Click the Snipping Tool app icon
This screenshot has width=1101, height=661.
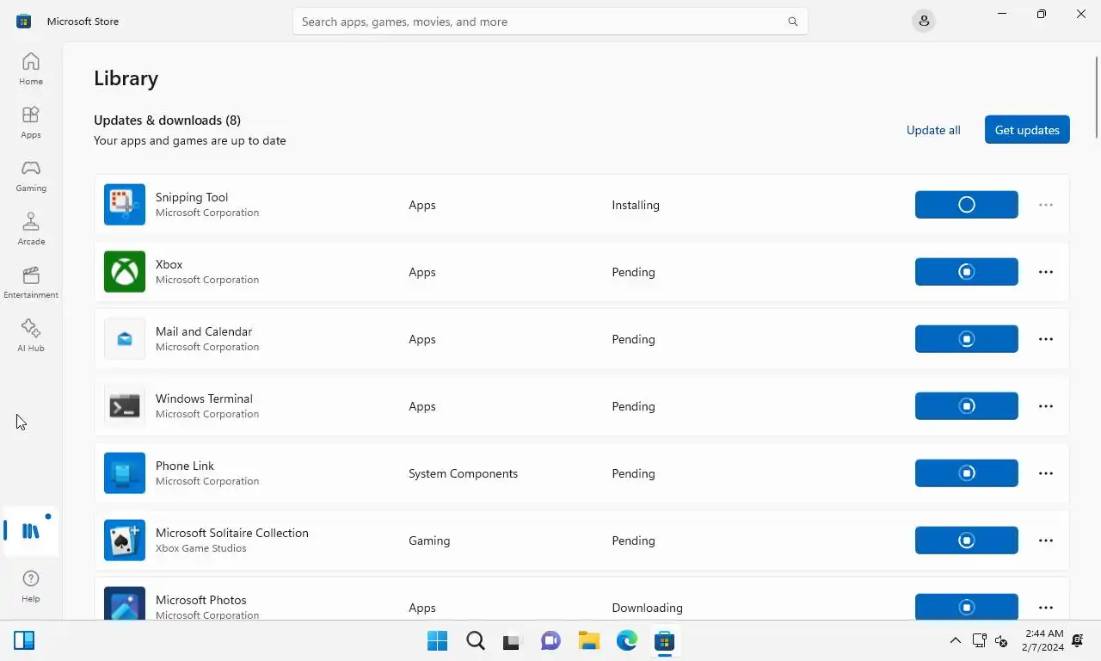[x=125, y=205]
